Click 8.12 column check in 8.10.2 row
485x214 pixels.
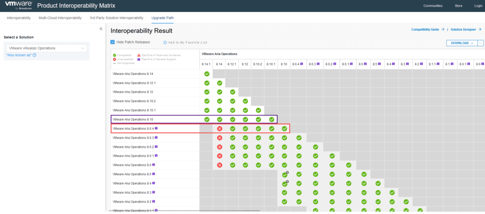coord(245,101)
